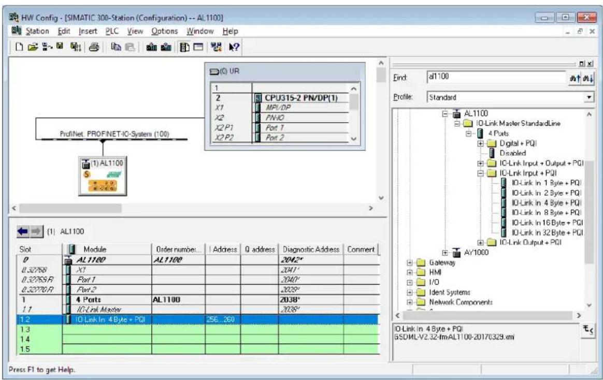Open the Station menu
Screen dimensions: 603x380
(x=37, y=31)
